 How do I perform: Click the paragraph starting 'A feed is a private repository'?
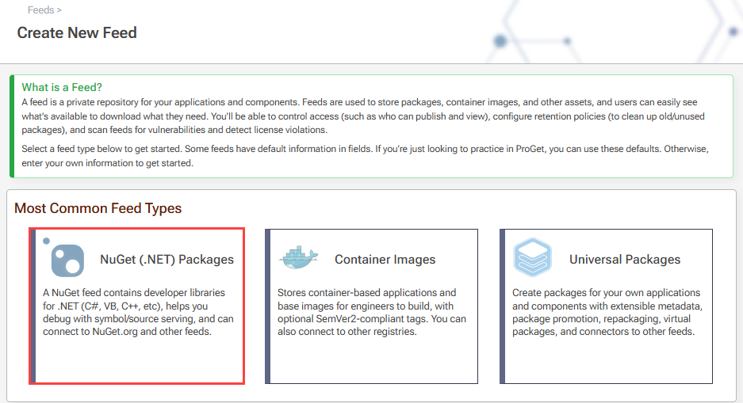tap(363, 116)
